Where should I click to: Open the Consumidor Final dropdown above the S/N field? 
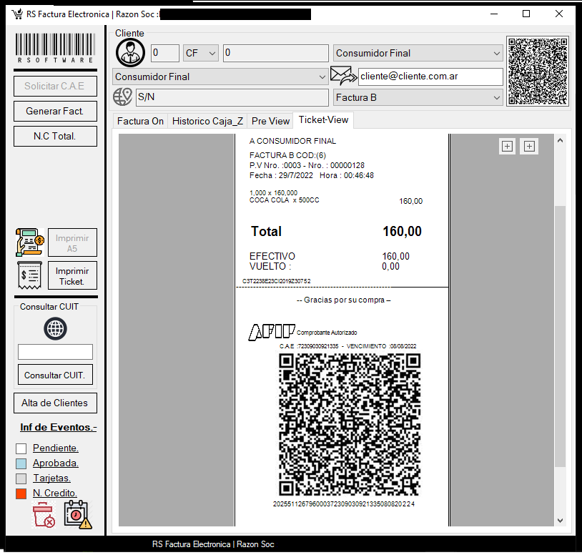click(220, 77)
